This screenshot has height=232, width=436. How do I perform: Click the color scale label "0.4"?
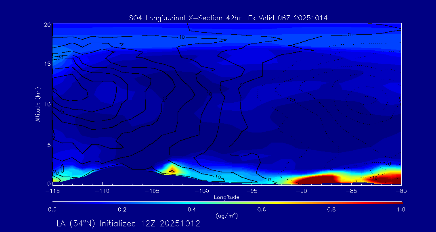point(192,210)
